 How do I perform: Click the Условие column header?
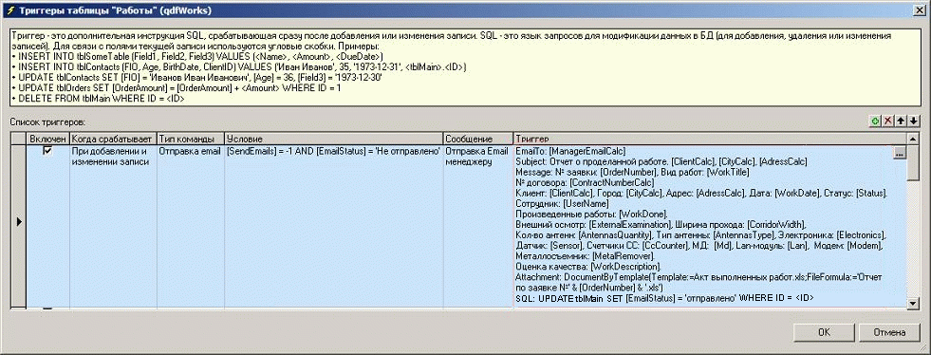[334, 139]
